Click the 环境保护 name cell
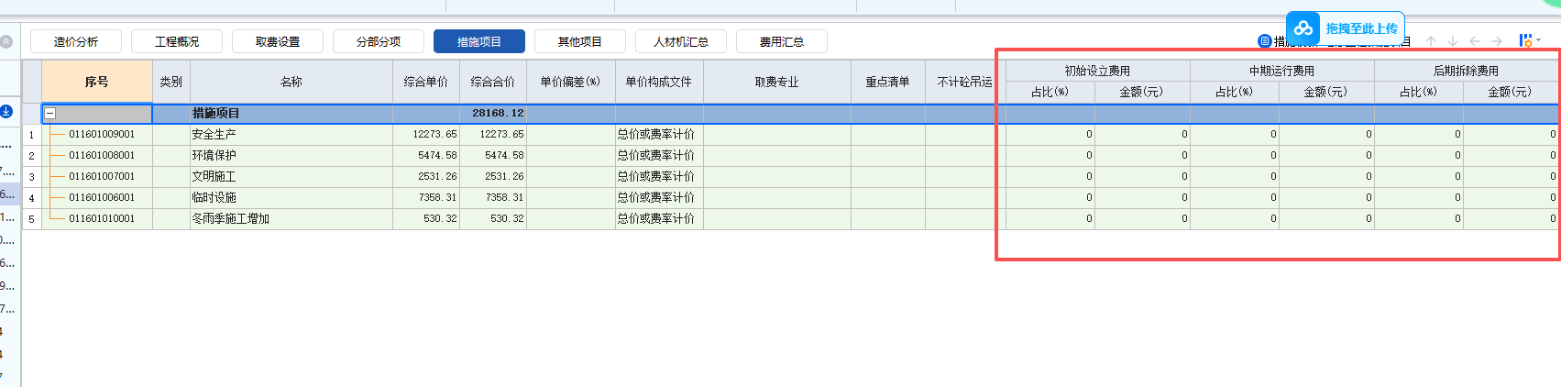1561x387 pixels. [x=291, y=155]
